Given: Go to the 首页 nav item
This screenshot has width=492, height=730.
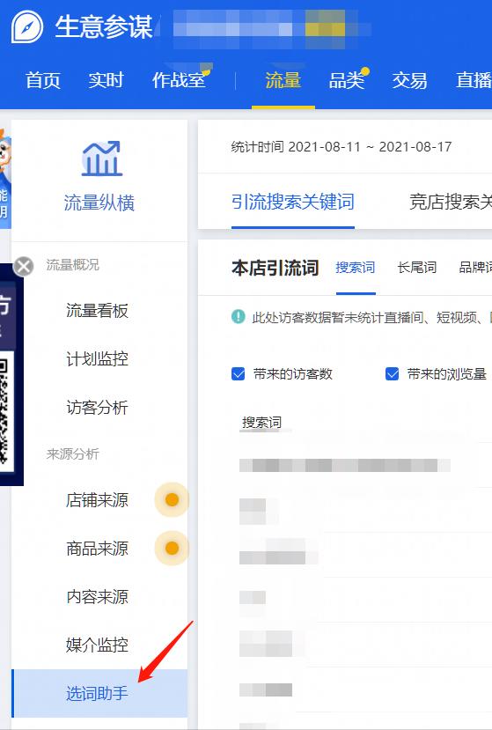Looking at the screenshot, I should point(43,80).
